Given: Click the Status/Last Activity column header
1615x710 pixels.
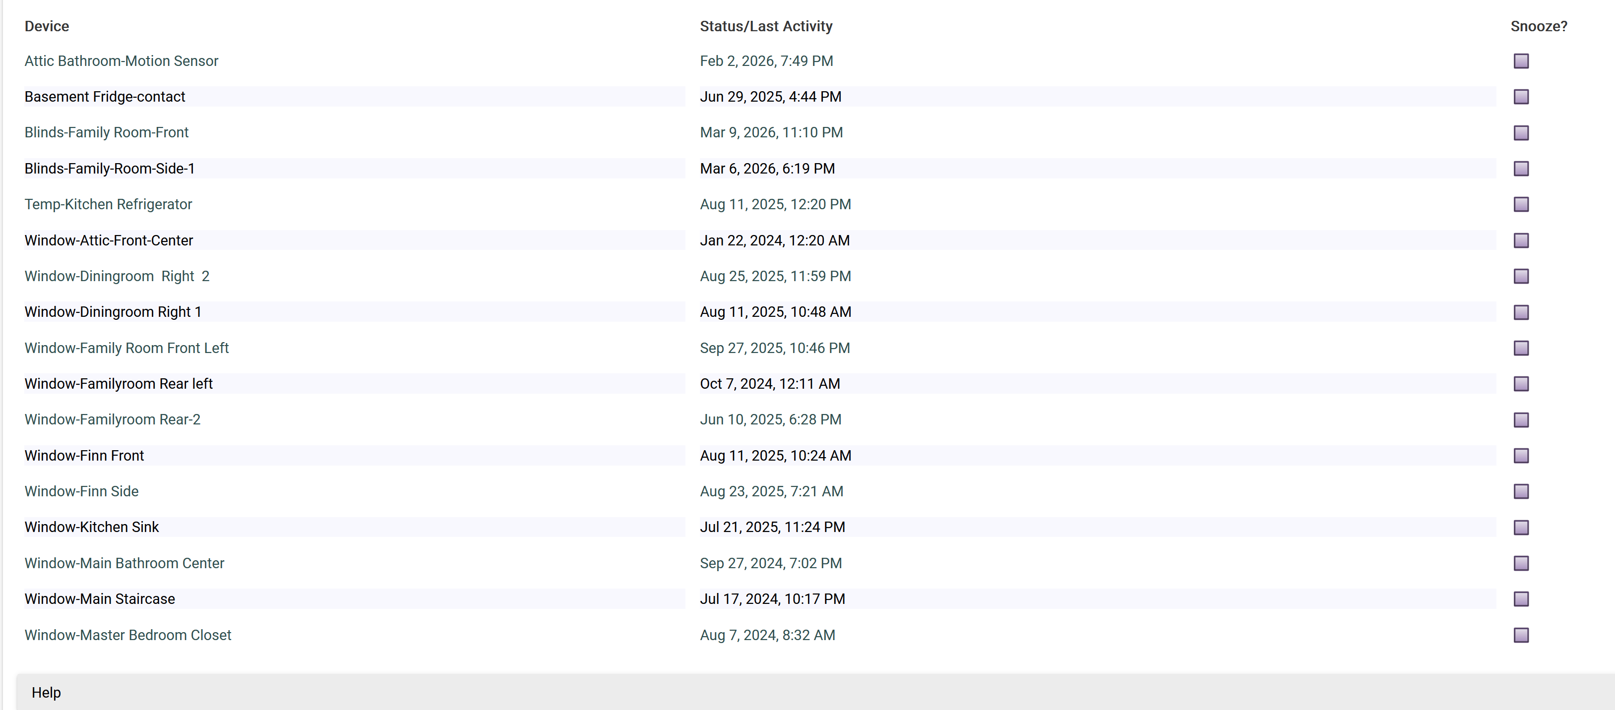Looking at the screenshot, I should pyautogui.click(x=765, y=26).
